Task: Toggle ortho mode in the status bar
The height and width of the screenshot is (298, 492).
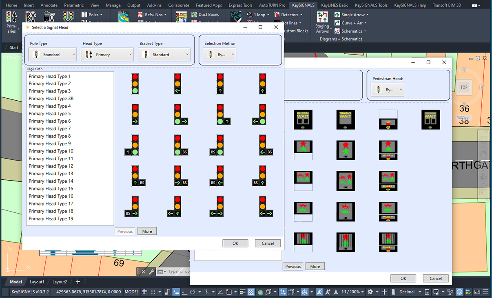Action: tap(184, 291)
